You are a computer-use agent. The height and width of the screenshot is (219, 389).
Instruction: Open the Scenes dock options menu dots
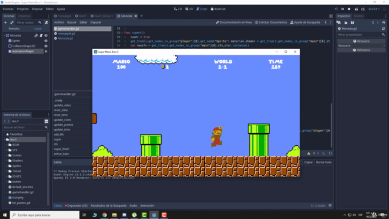[x=49, y=16]
